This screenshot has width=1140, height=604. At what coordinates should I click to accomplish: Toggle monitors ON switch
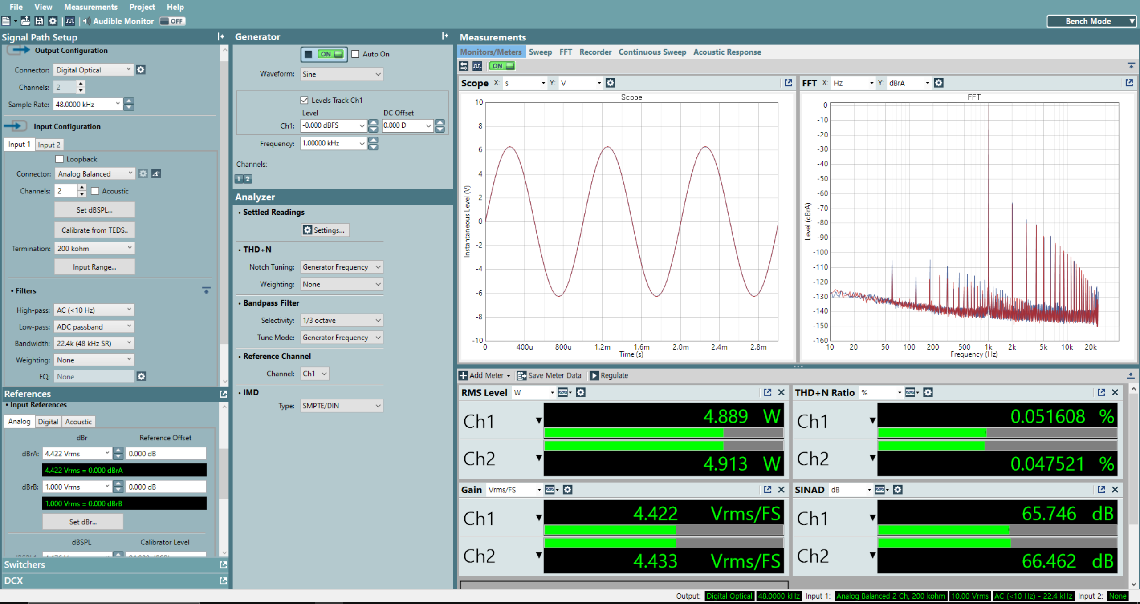pos(502,66)
